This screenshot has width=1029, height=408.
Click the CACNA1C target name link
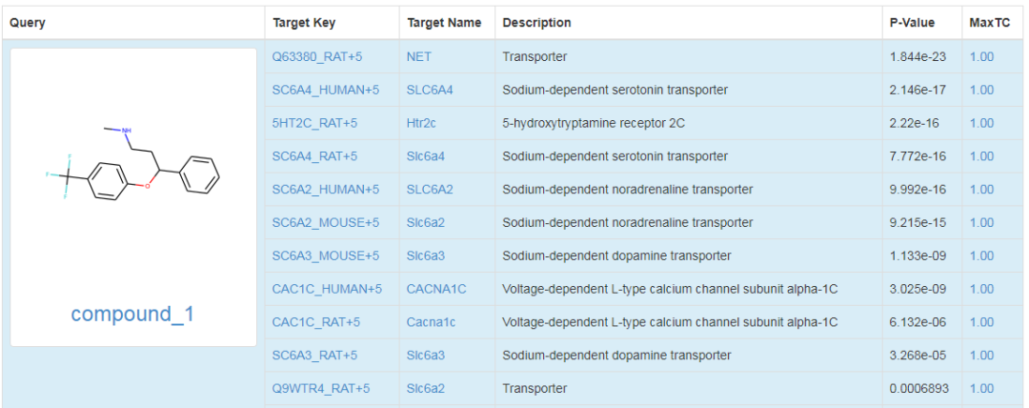click(x=436, y=289)
